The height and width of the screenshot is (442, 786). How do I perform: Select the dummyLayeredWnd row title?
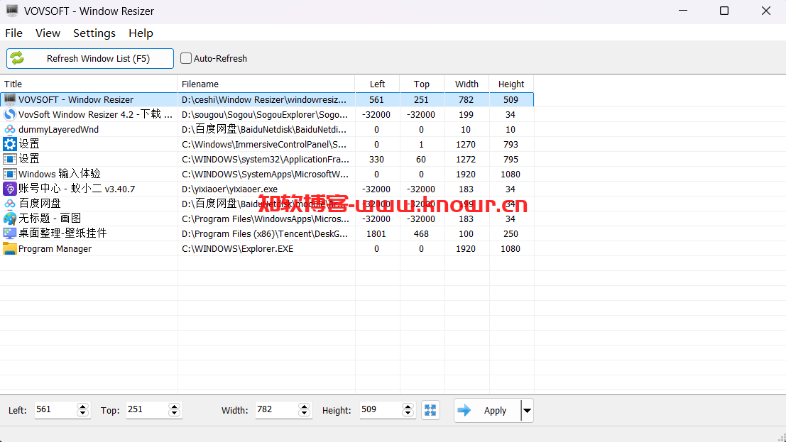pyautogui.click(x=59, y=129)
